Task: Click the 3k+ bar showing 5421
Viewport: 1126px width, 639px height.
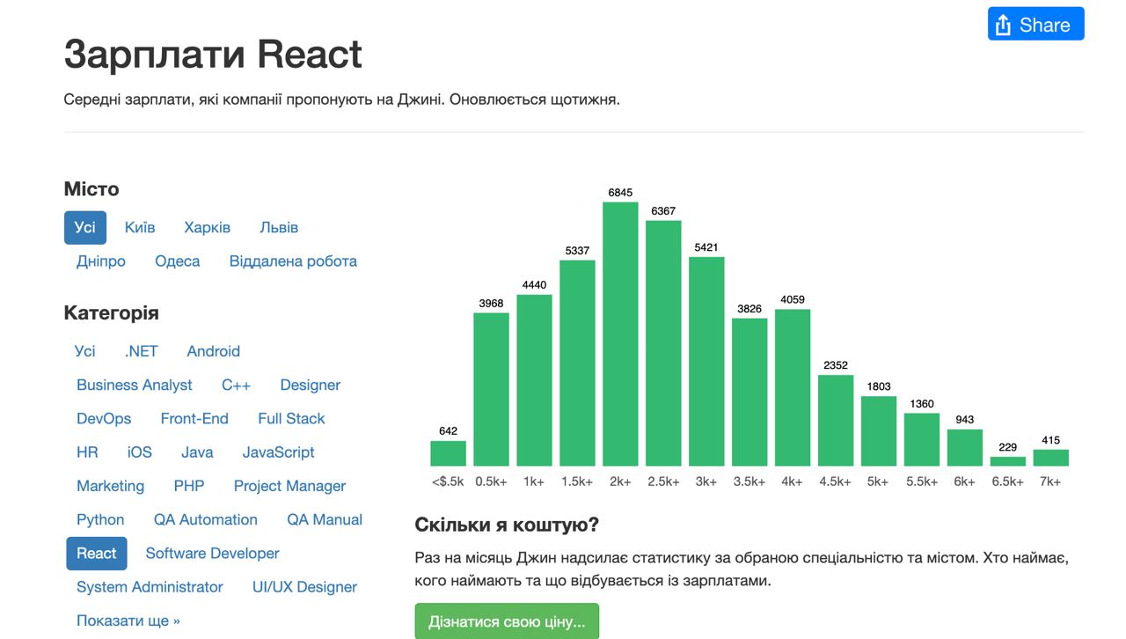Action: tap(706, 361)
